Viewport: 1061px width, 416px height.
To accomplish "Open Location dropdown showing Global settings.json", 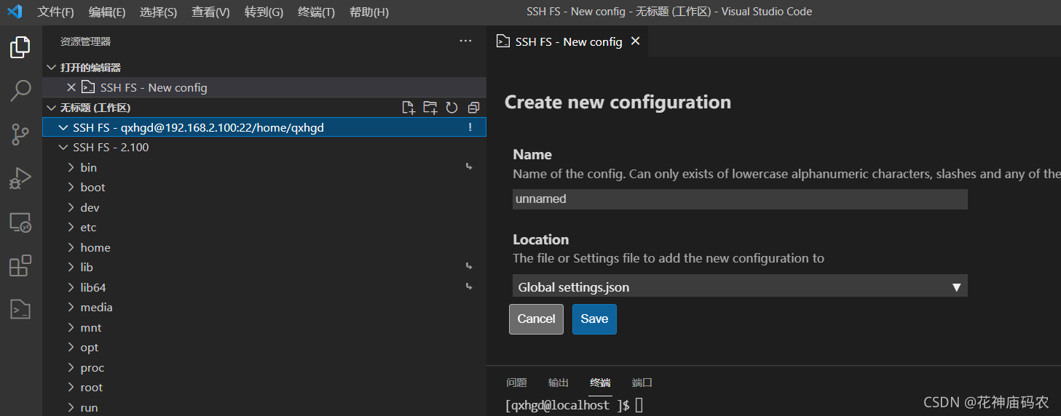I will pyautogui.click(x=739, y=287).
